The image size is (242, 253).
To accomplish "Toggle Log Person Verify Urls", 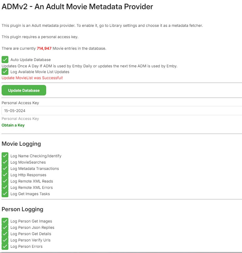I will coord(5,240).
